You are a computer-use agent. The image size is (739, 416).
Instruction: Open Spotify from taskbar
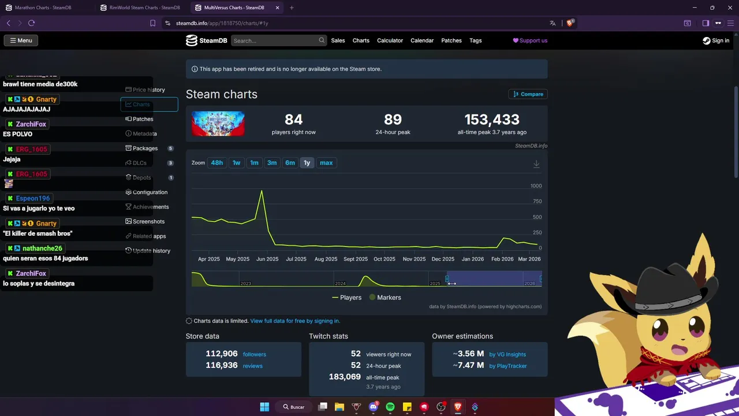click(x=390, y=407)
